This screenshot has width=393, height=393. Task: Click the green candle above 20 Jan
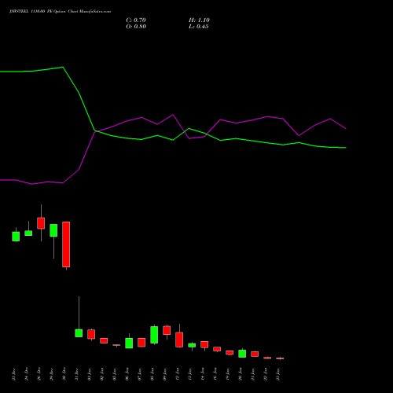coord(242,354)
